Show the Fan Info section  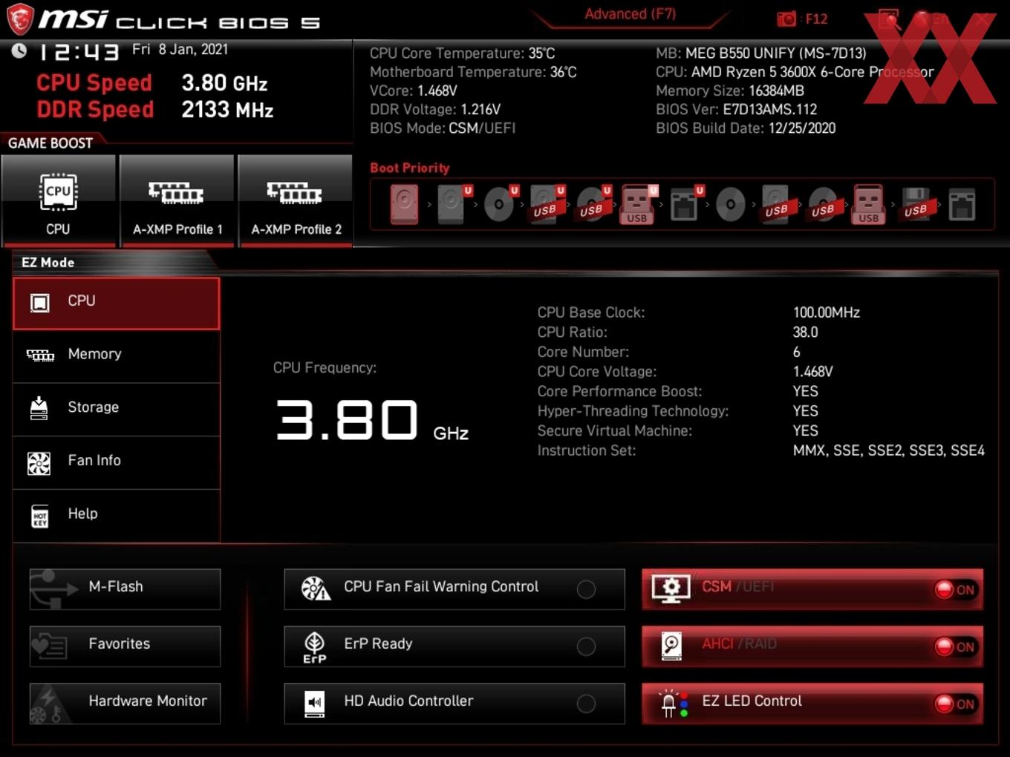(116, 462)
